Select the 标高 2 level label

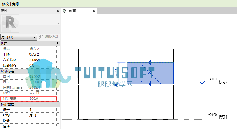click(x=223, y=82)
